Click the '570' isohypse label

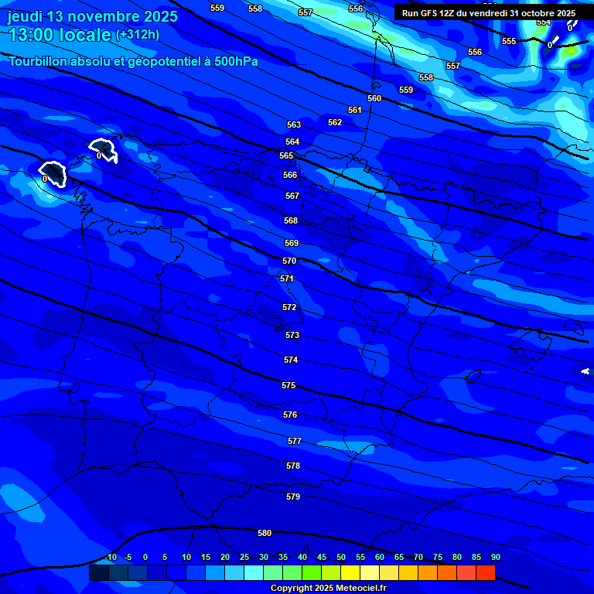coord(289,261)
